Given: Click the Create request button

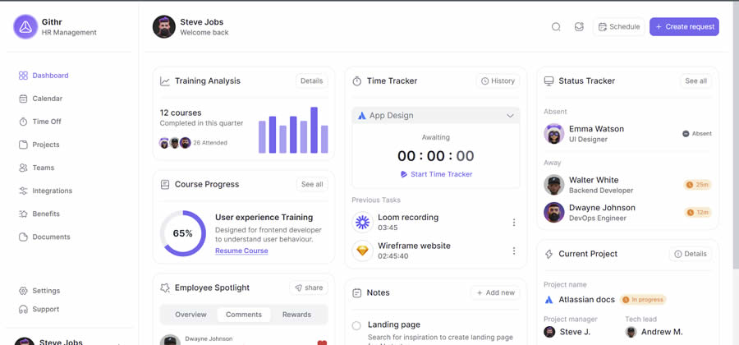Looking at the screenshot, I should (684, 27).
